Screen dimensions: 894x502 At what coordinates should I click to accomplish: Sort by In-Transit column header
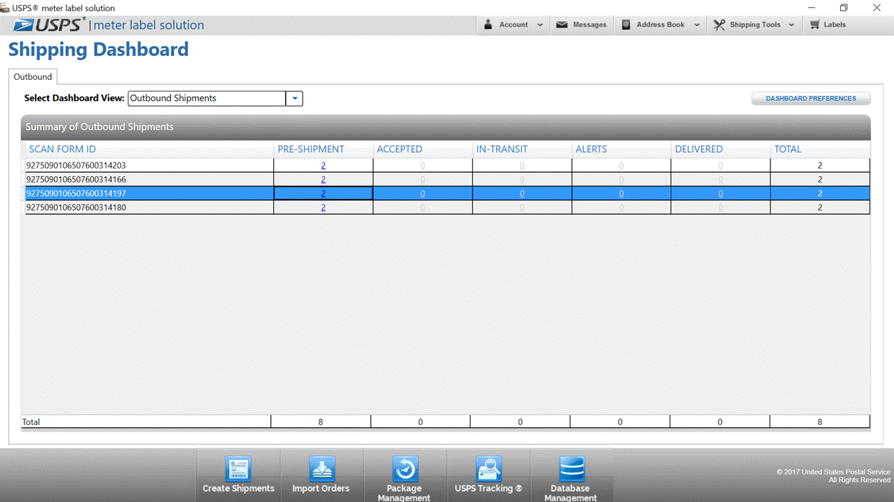[x=522, y=149]
